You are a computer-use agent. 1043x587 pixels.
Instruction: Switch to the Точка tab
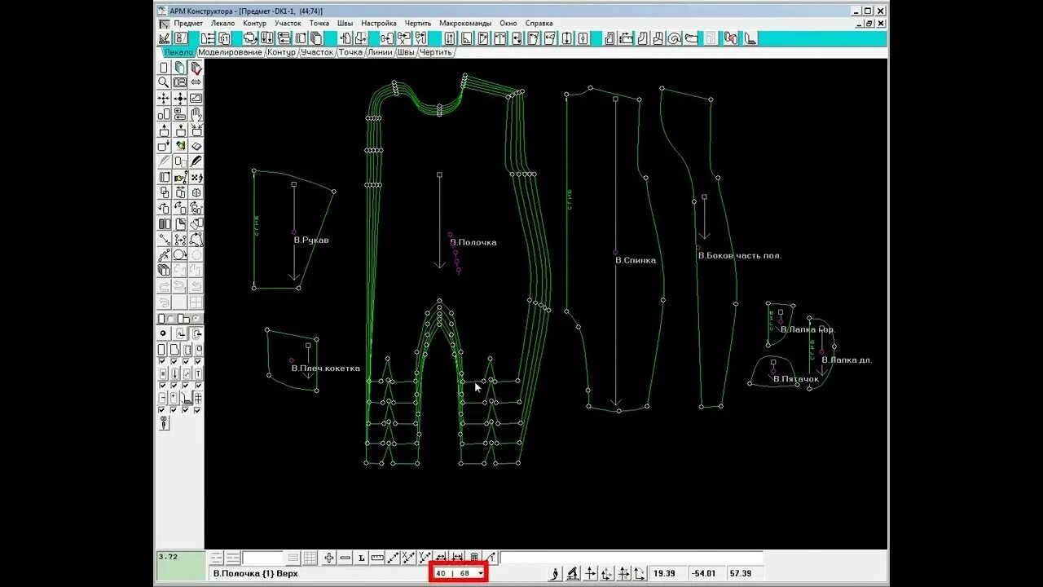pyautogui.click(x=350, y=52)
